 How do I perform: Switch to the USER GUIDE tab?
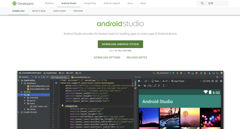(59, 11)
